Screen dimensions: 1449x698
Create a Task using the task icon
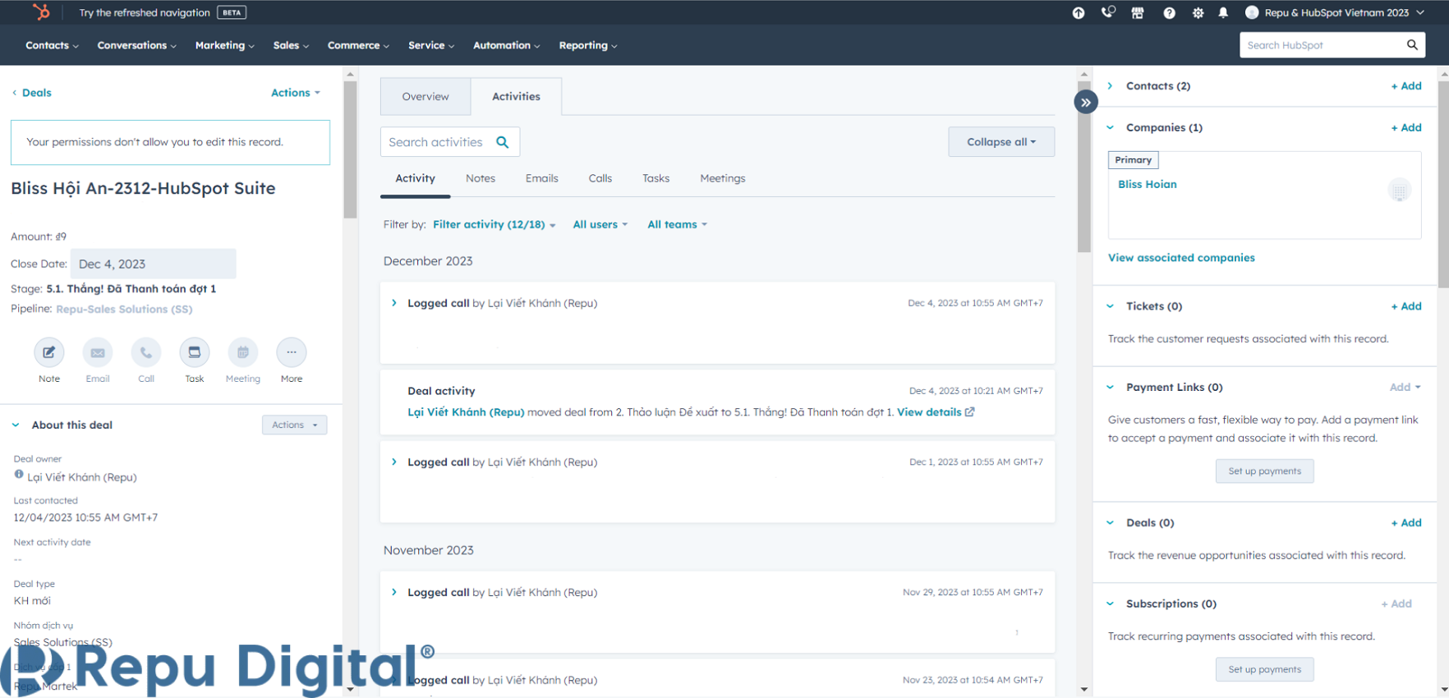pos(195,352)
